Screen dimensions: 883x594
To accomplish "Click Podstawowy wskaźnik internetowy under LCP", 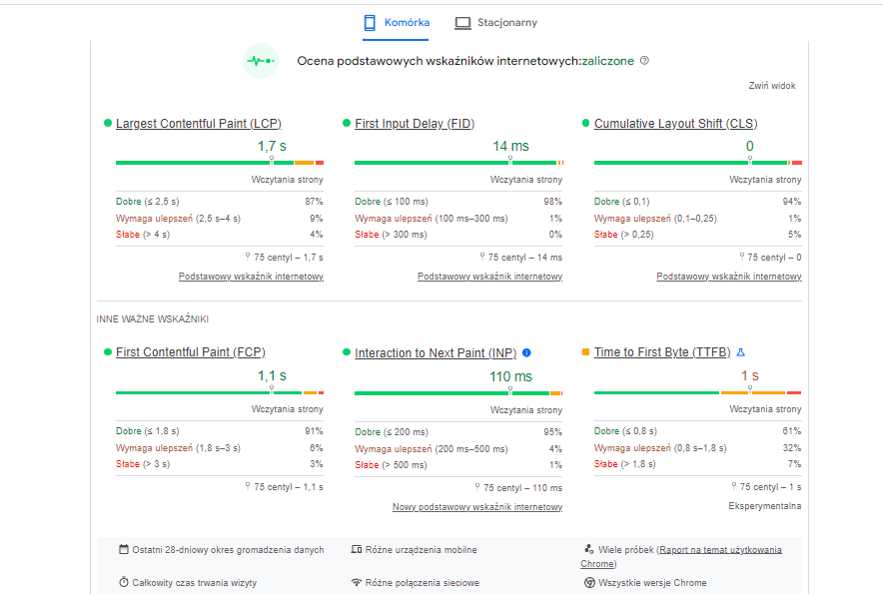I will point(251,277).
